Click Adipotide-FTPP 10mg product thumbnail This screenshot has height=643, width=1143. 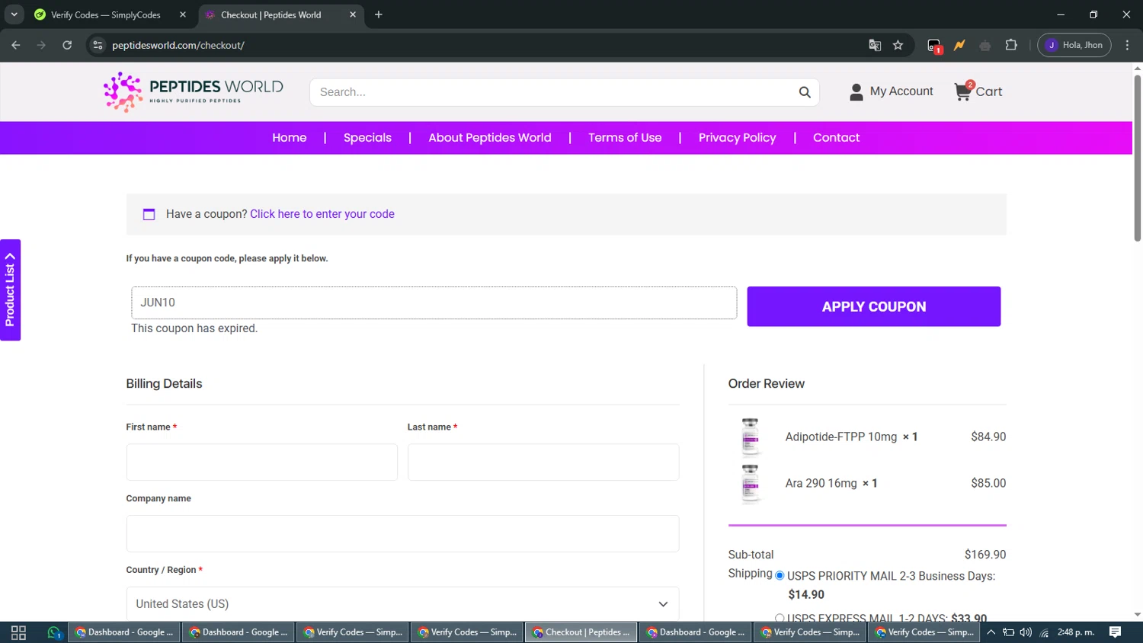[751, 437]
